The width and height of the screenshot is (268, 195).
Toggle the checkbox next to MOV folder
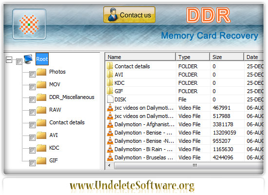click(32, 87)
